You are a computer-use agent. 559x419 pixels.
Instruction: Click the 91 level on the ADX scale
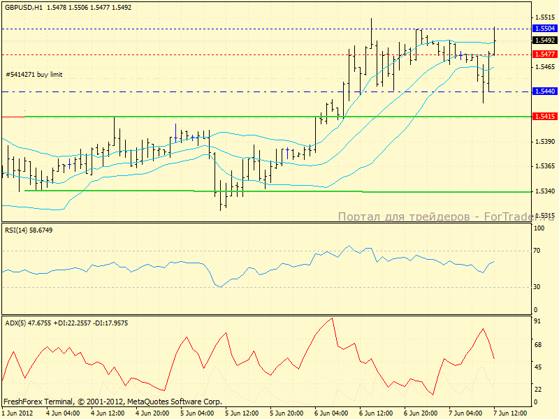pyautogui.click(x=539, y=322)
